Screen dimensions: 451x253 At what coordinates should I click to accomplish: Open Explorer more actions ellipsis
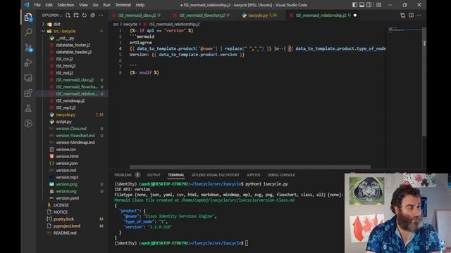point(101,15)
